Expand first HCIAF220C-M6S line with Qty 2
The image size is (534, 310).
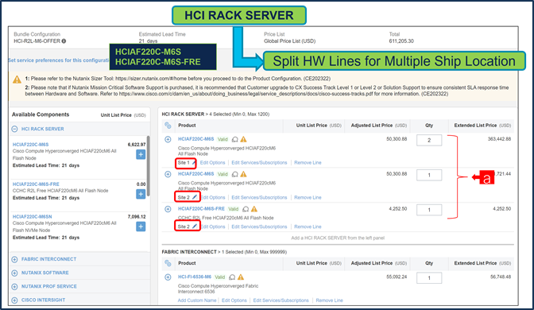coord(168,139)
